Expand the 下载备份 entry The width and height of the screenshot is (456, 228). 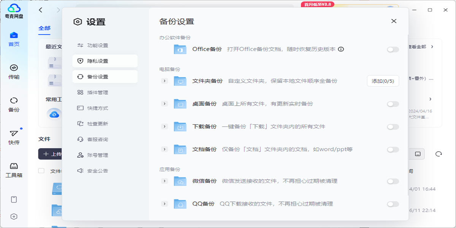pos(164,126)
